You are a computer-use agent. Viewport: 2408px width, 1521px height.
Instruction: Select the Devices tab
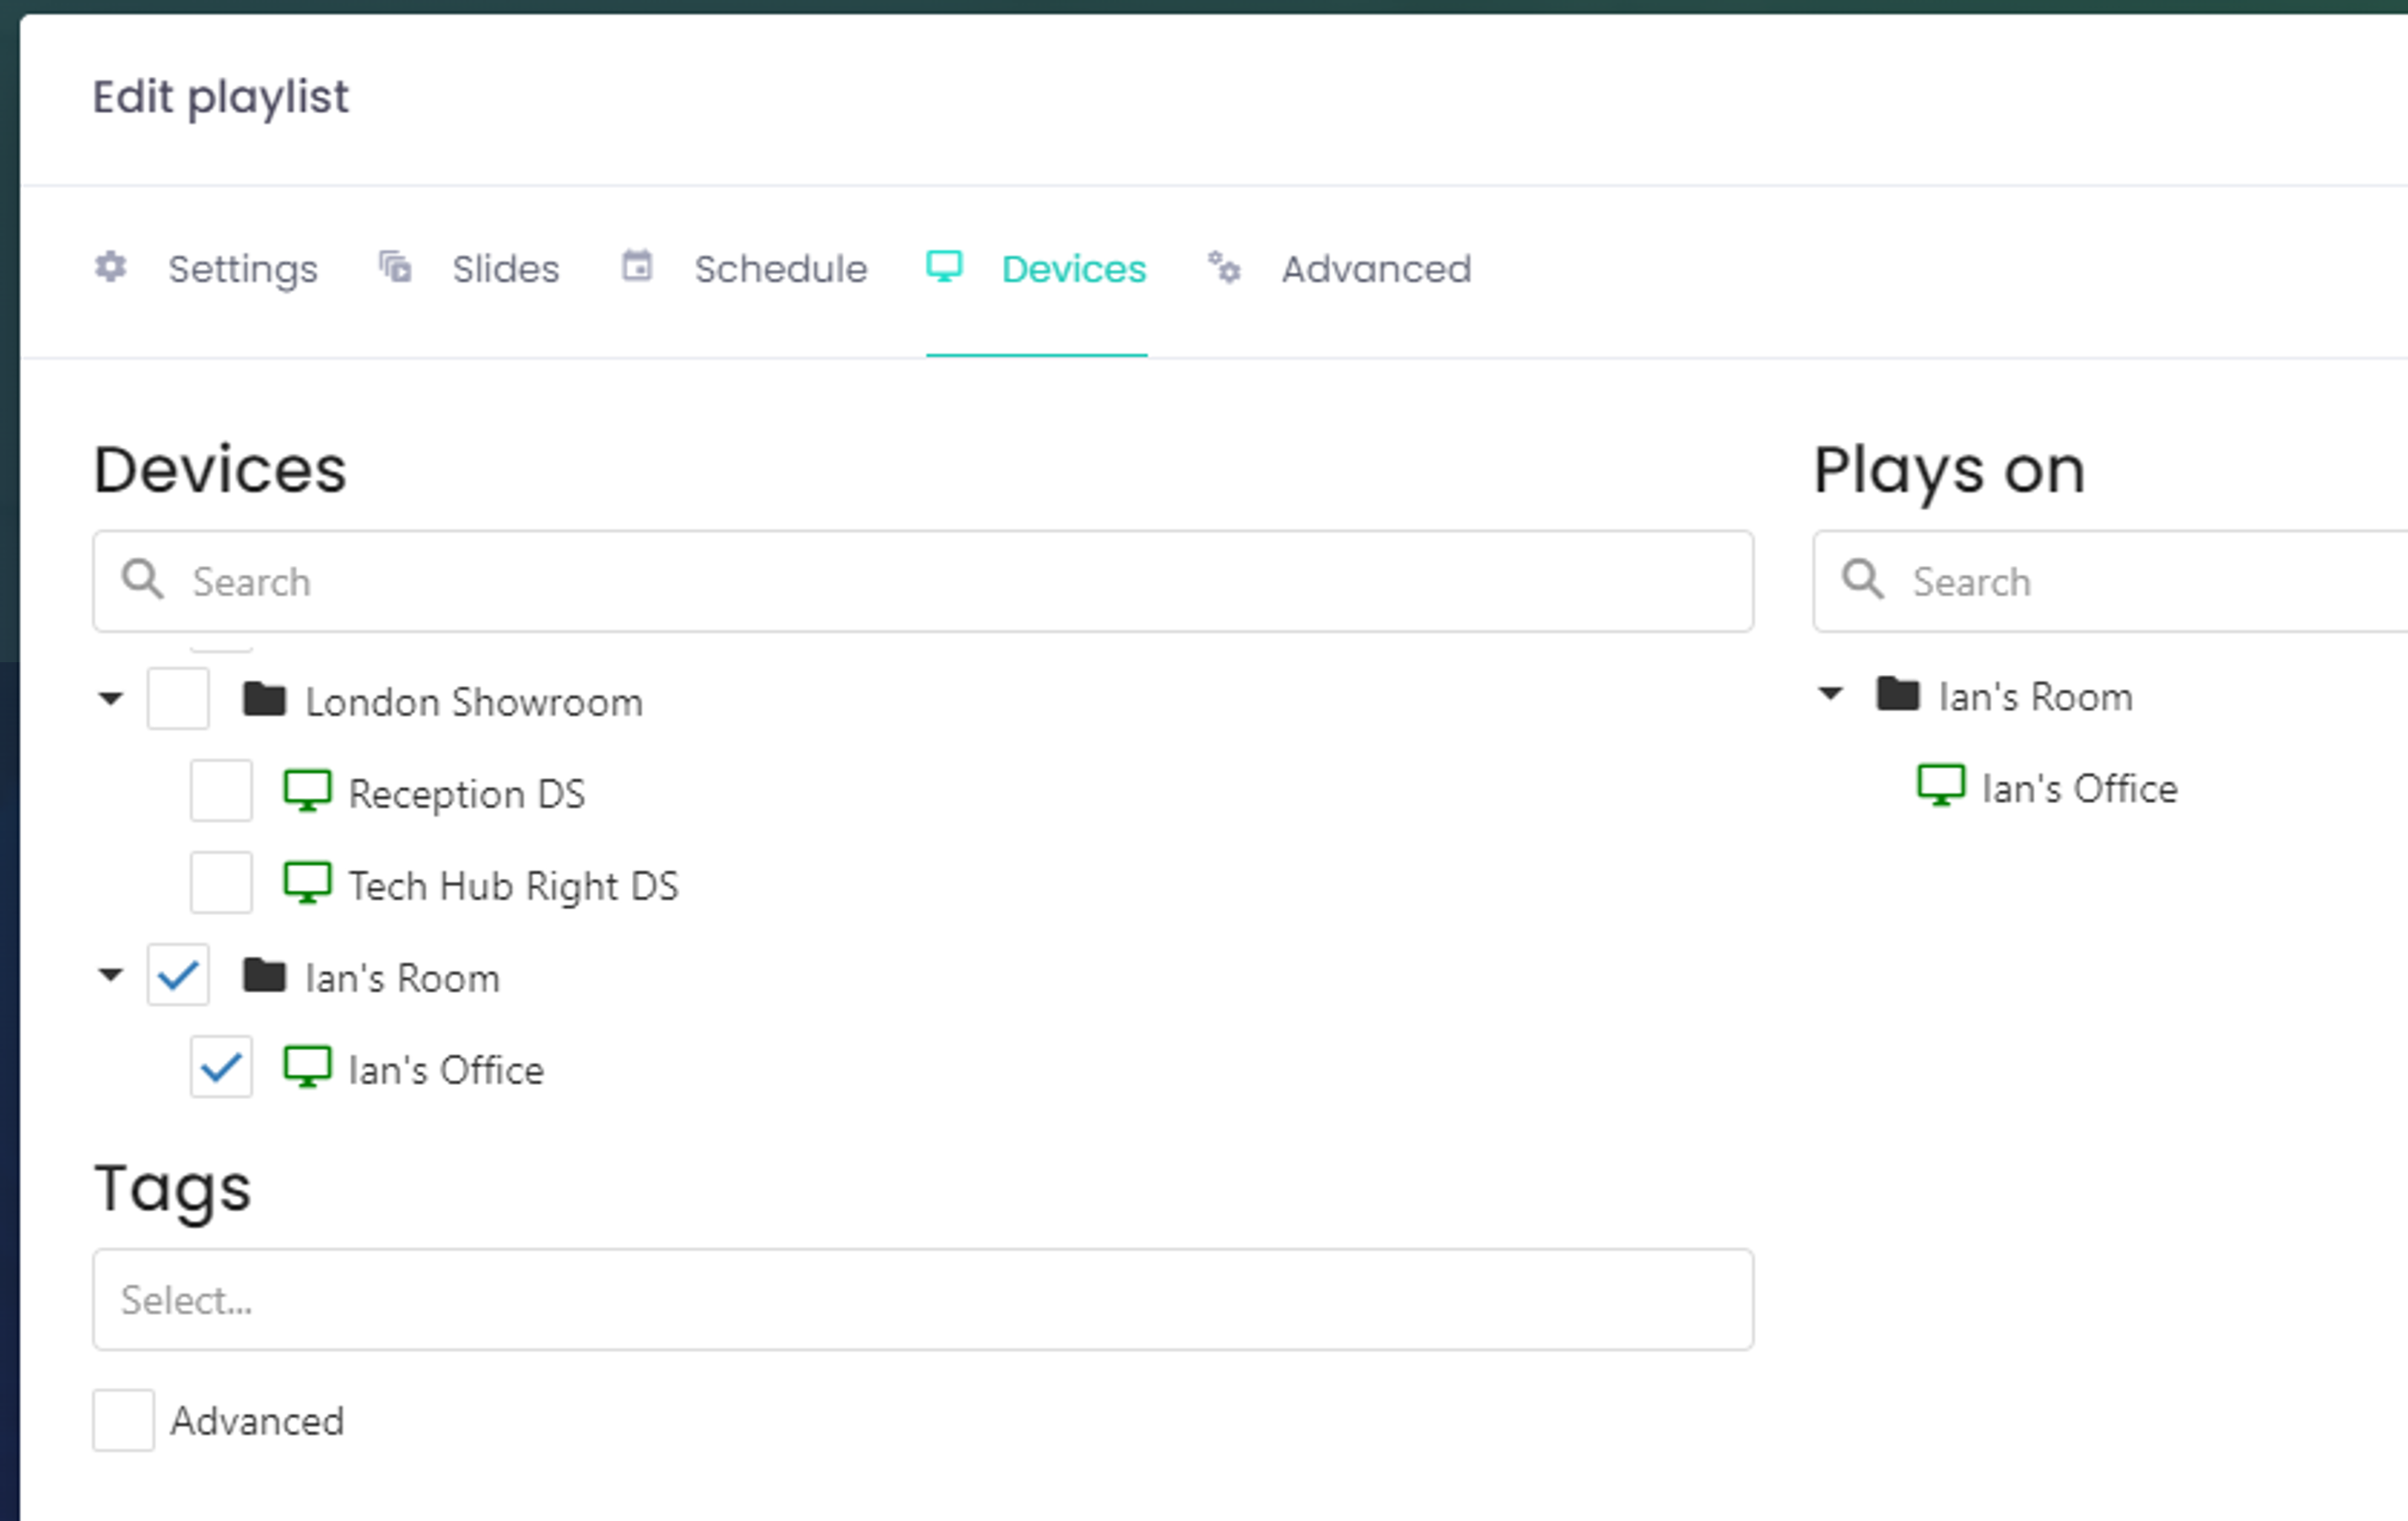click(x=1036, y=269)
